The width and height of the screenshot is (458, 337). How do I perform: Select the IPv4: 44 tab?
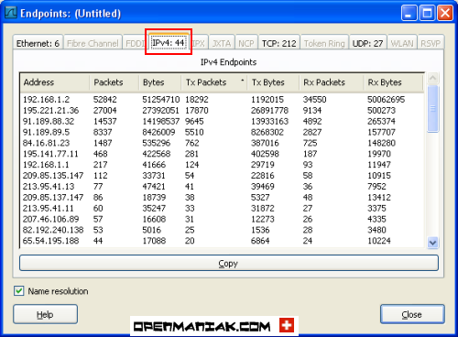point(169,42)
